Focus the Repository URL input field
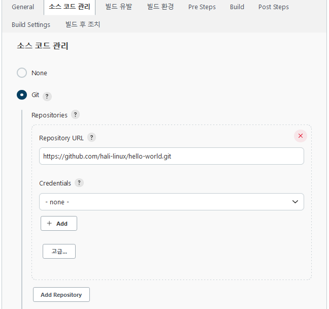Image resolution: width=329 pixels, height=309 pixels. coord(172,156)
